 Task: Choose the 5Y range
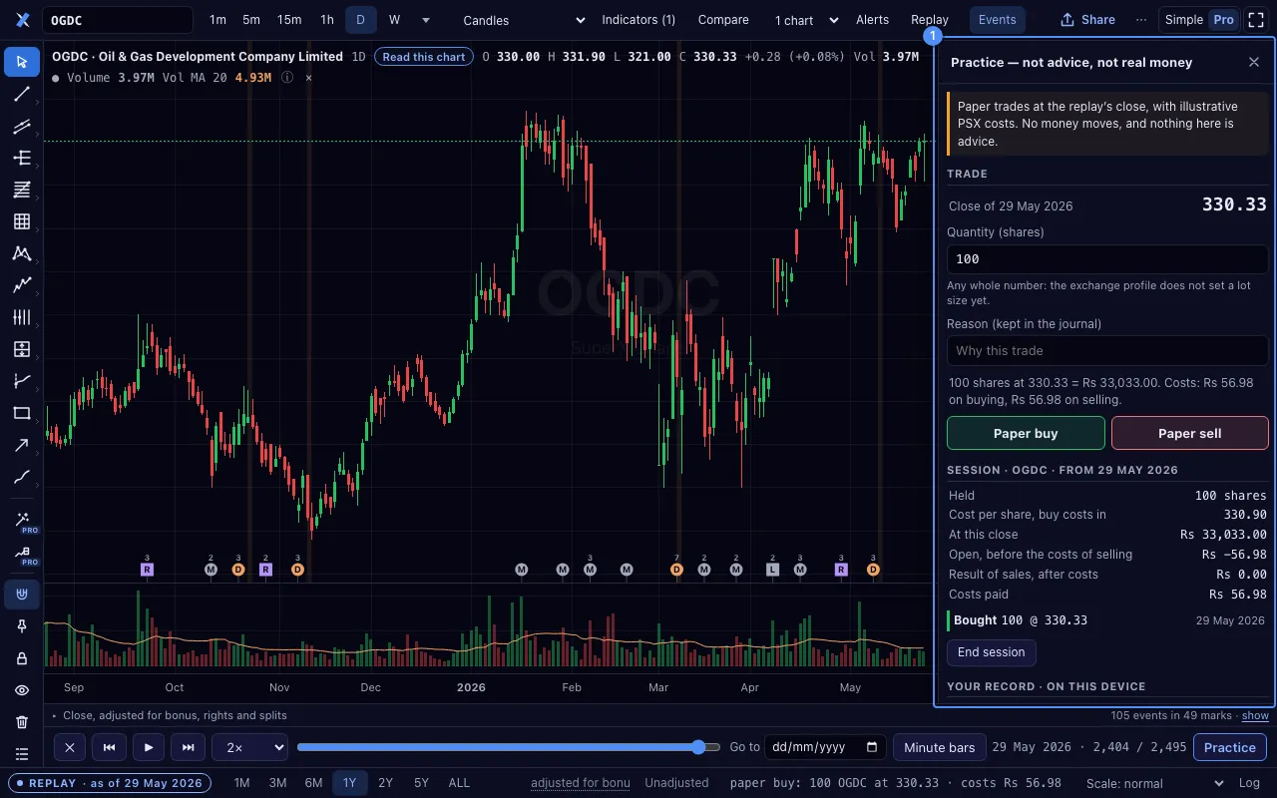pos(421,783)
